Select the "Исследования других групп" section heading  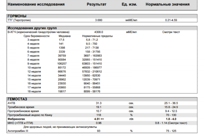coord(32,28)
